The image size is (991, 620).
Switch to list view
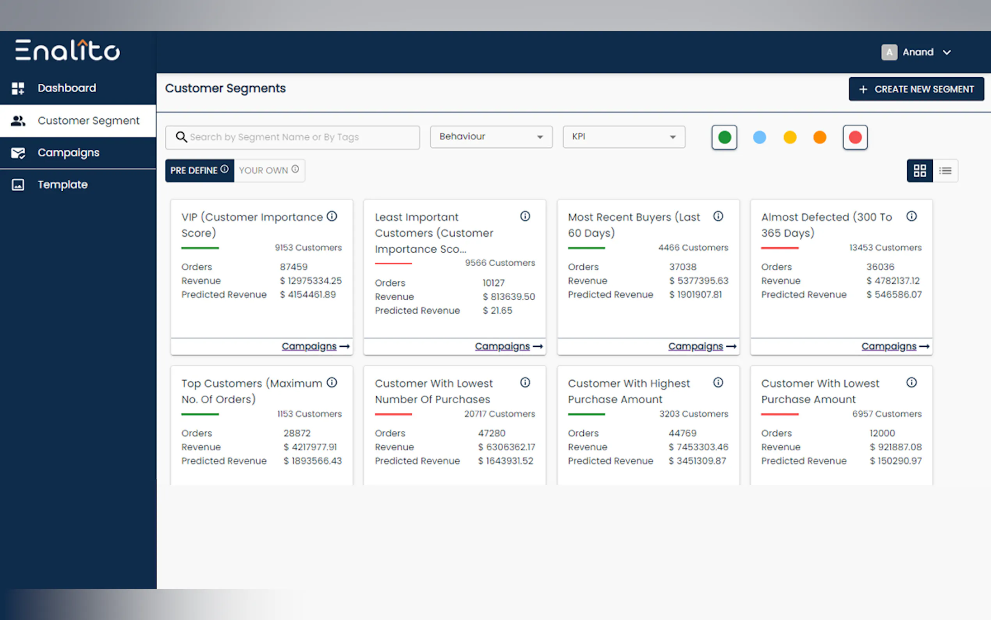click(945, 171)
